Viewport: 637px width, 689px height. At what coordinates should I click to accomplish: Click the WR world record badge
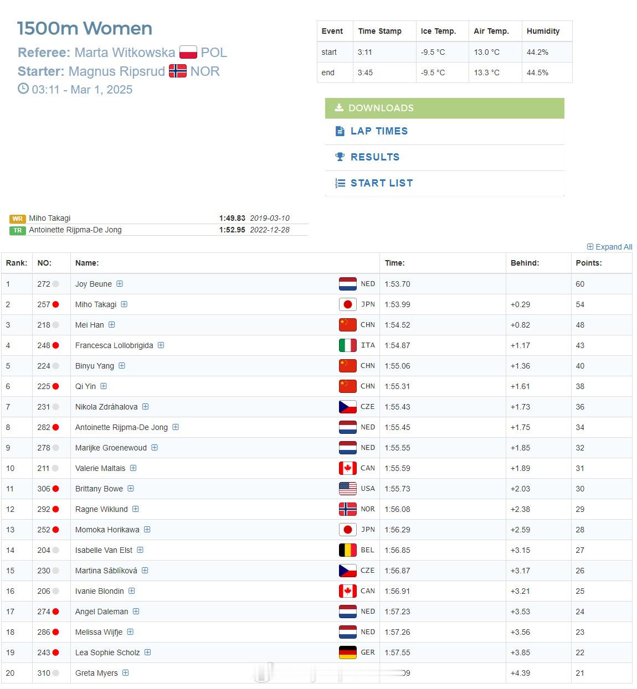pyautogui.click(x=18, y=219)
